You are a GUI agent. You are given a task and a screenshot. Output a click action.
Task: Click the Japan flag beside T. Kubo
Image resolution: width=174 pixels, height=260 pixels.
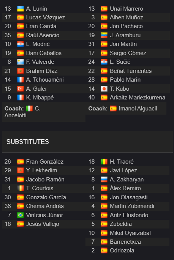tap(104, 89)
